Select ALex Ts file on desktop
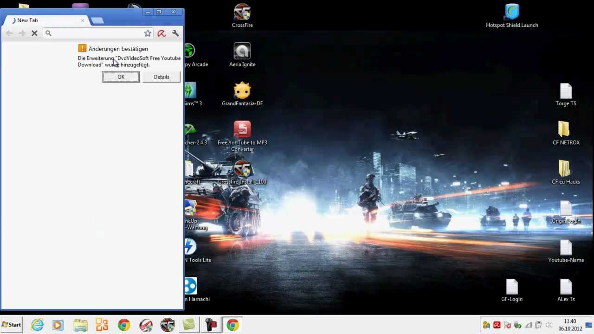This screenshot has height=334, width=594. pyautogui.click(x=566, y=290)
